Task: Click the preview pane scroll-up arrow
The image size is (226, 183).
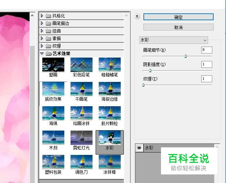Action: [x=32, y=15]
